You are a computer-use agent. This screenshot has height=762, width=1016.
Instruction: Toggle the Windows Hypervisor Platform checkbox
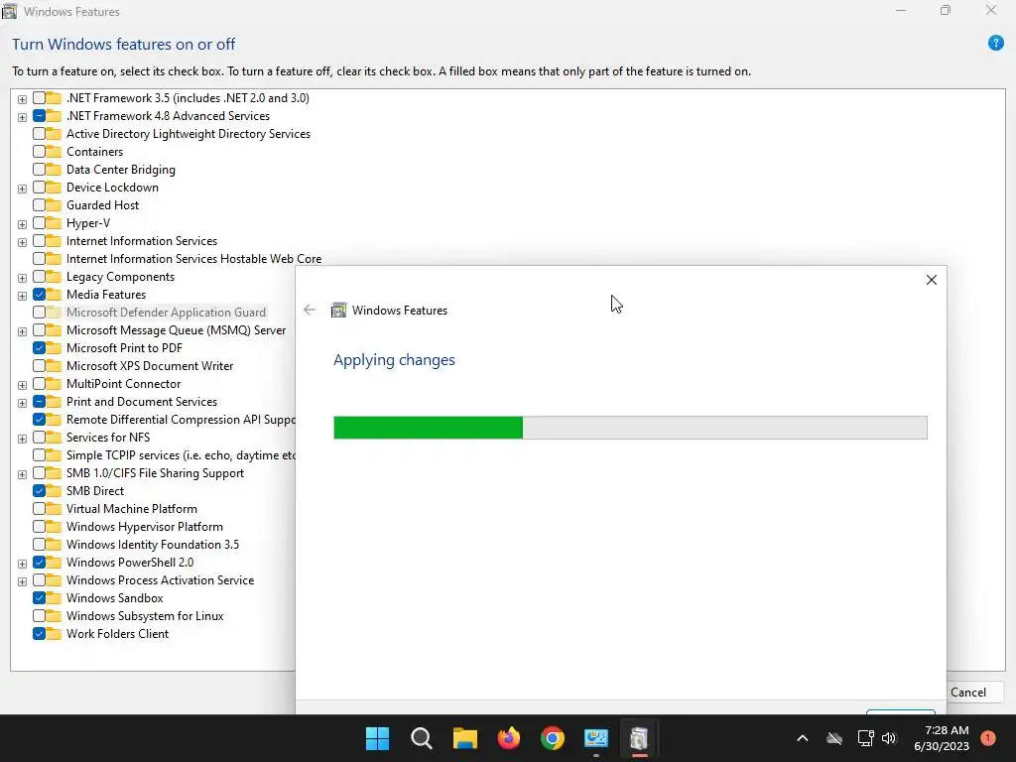click(39, 527)
